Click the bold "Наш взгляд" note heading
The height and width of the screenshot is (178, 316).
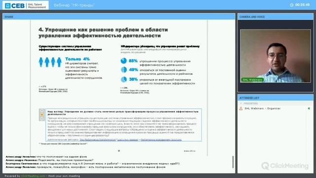tap(123, 113)
